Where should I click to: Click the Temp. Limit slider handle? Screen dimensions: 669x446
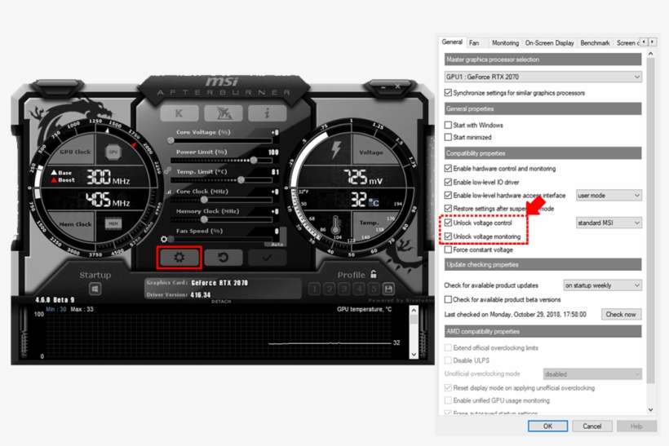(241, 180)
